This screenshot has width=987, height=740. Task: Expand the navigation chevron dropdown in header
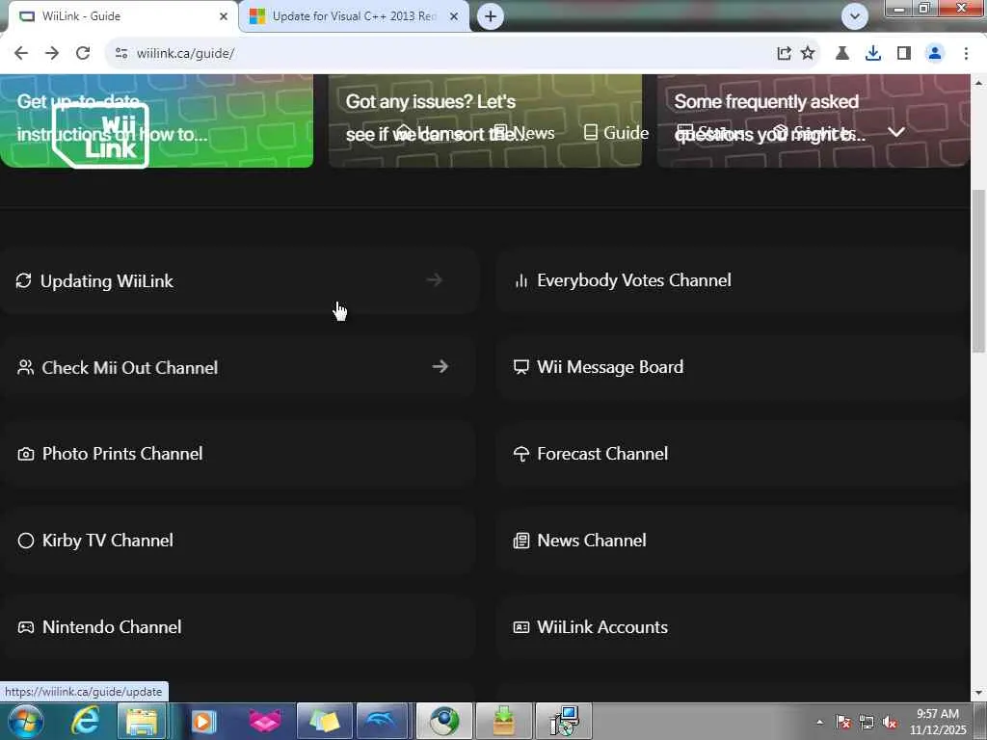[x=896, y=132]
